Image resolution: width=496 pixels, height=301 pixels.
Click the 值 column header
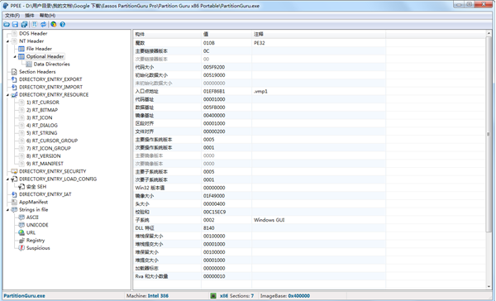[227, 34]
